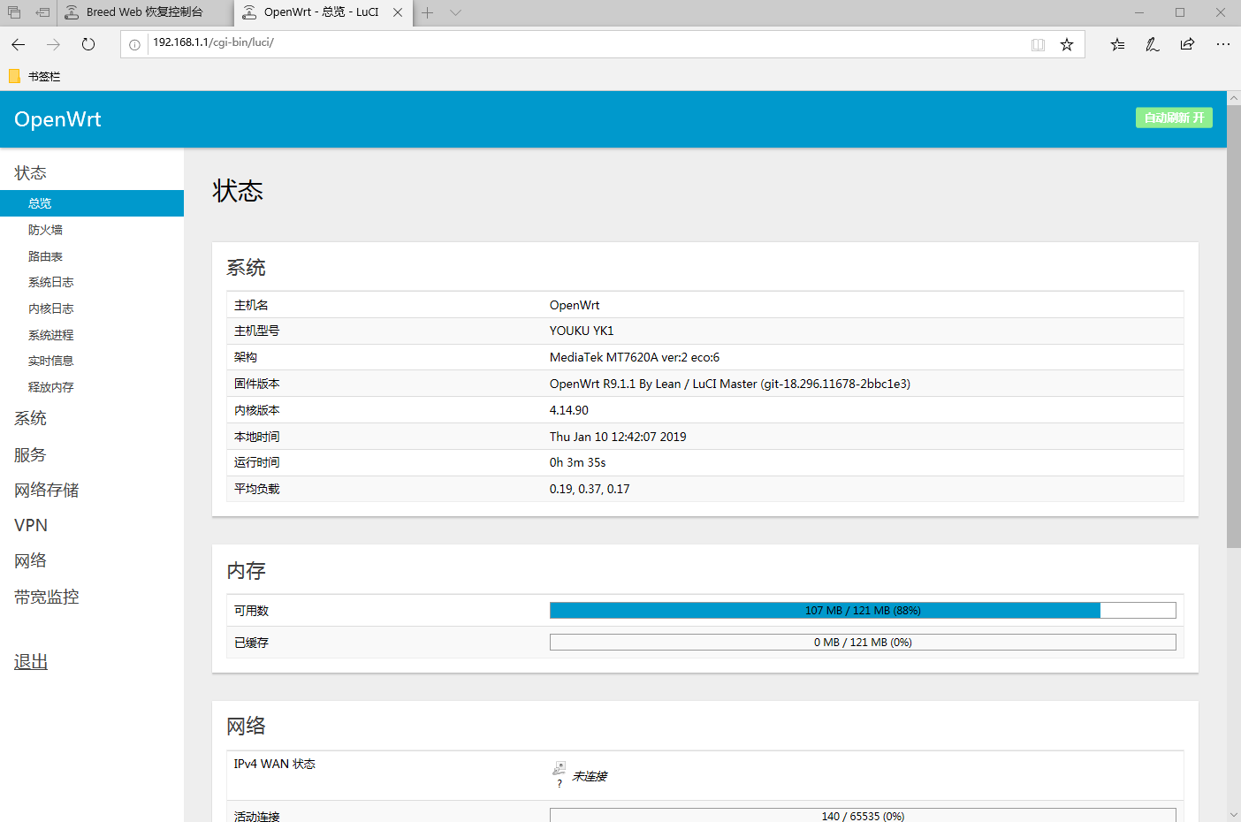This screenshot has width=1241, height=822.
Task: Open 实时信息 in the sidebar
Action: click(50, 361)
